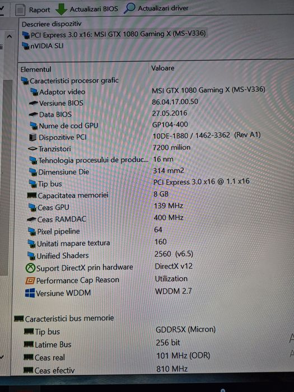Select the value 810 MHz
Viewport: 294px width, 392px height.
tap(172, 368)
